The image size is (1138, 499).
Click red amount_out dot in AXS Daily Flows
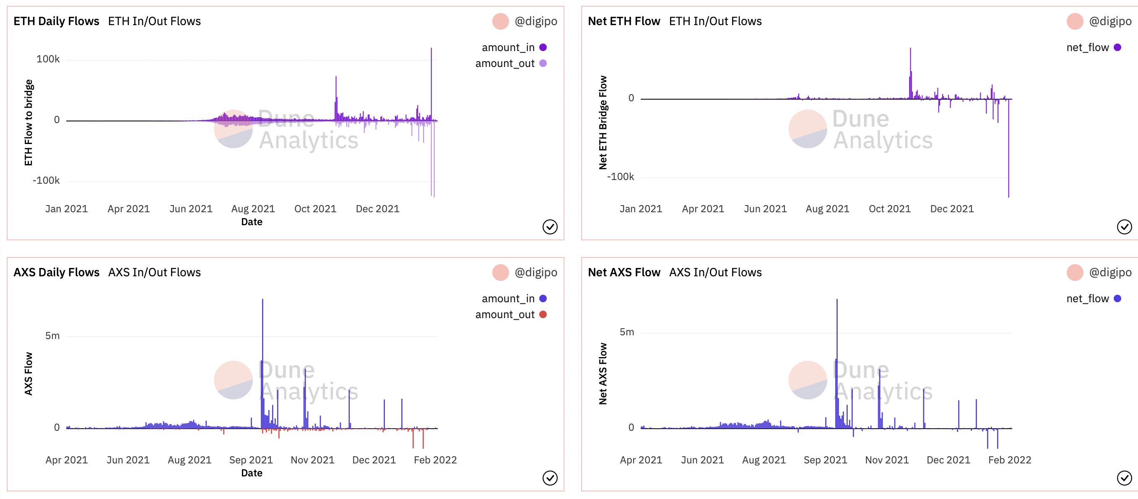coord(543,314)
